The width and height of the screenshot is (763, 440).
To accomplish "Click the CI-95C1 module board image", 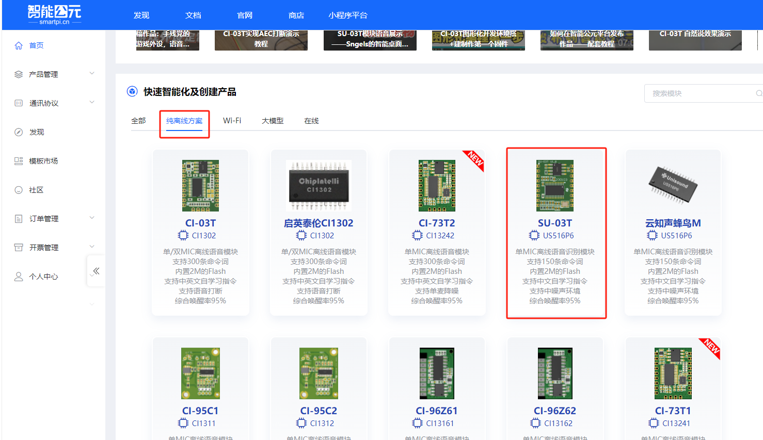I will [200, 373].
